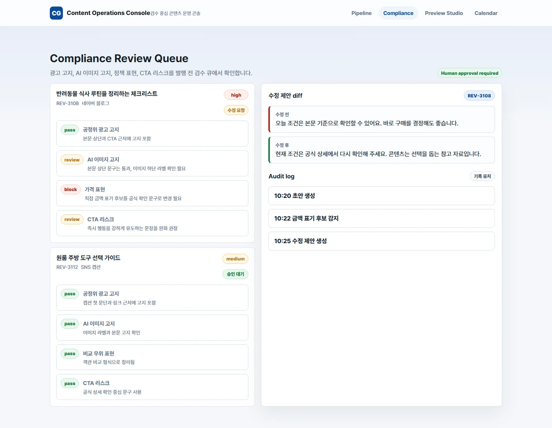552x428 pixels.
Task: Click text 본문 상단 문구는 통과, 이미지 하단 라벨 확인 필요
Action: [136, 169]
